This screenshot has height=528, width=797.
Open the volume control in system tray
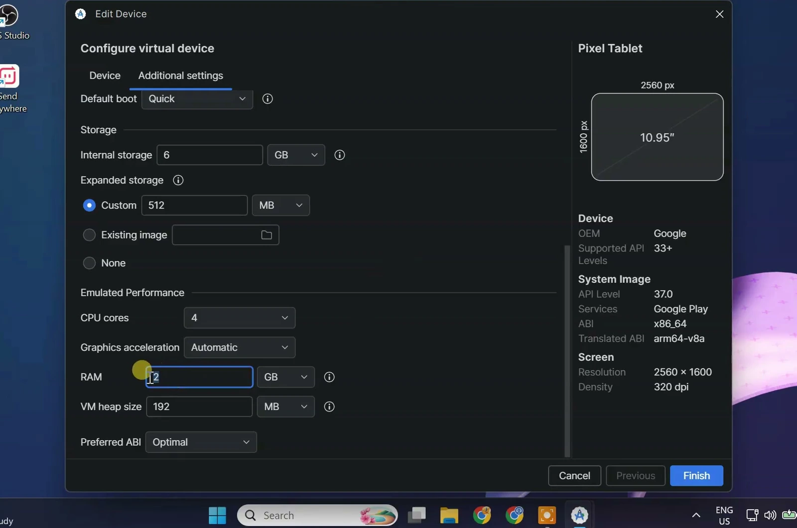(x=770, y=515)
